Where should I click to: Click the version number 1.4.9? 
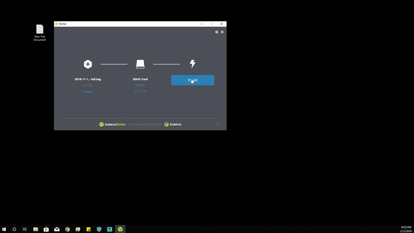217,124
